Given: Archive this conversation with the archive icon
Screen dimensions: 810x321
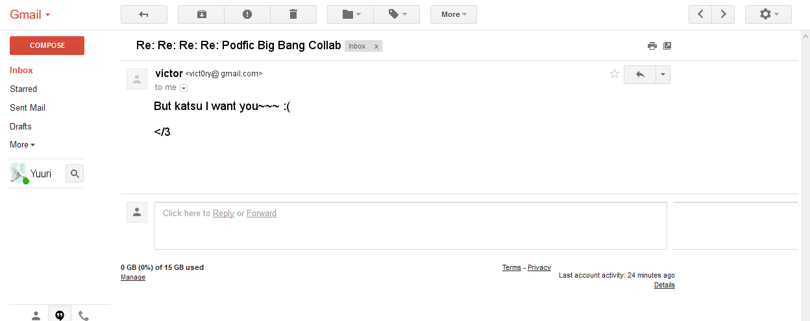Looking at the screenshot, I should click(x=201, y=14).
